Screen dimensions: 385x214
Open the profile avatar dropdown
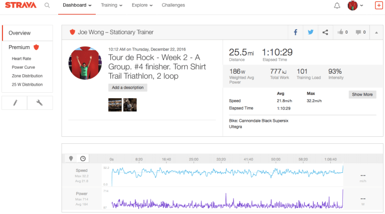356,6
